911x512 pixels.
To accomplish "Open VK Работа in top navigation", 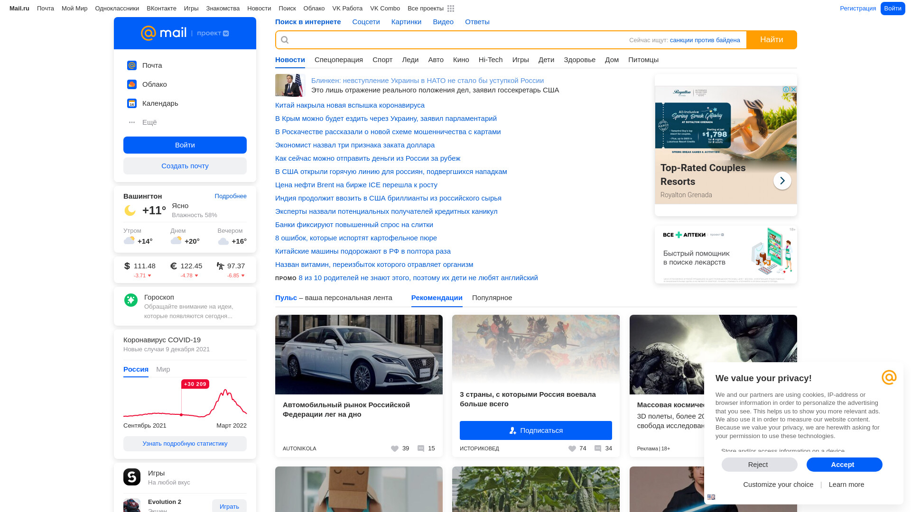I will (347, 9).
